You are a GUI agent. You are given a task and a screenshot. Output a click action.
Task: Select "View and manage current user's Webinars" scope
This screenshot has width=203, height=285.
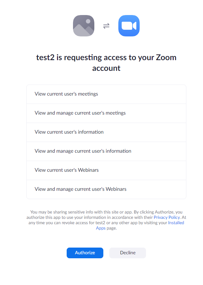point(81,189)
